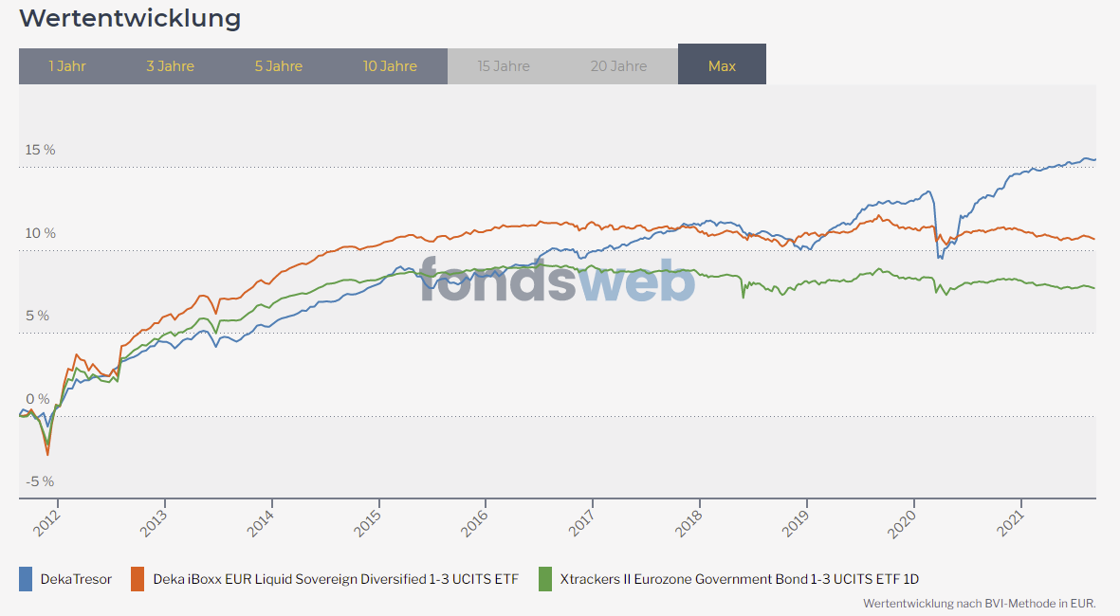Select the disabled 15 Jahre tab

504,66
